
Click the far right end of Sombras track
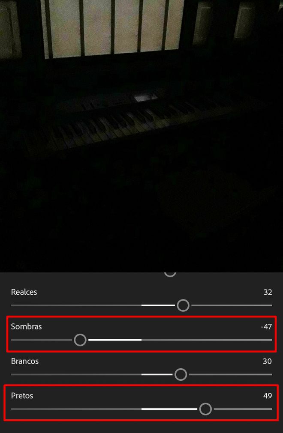[271, 340]
